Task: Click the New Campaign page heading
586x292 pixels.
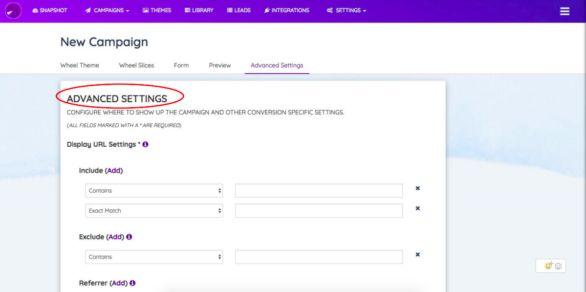Action: (104, 42)
